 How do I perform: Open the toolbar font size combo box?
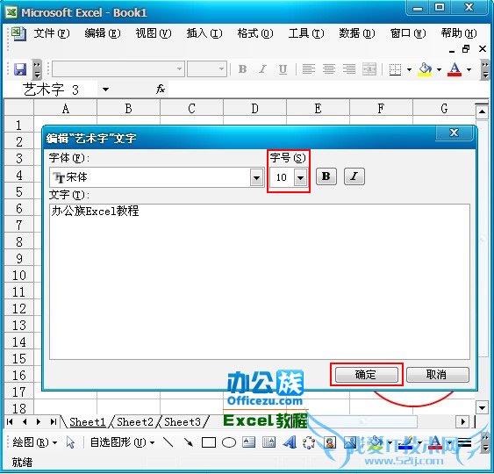[207, 69]
